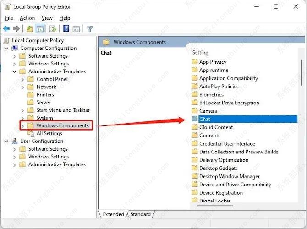Image resolution: width=307 pixels, height=229 pixels.
Task: Click the Windows Components header folder icon
Action: click(x=106, y=42)
